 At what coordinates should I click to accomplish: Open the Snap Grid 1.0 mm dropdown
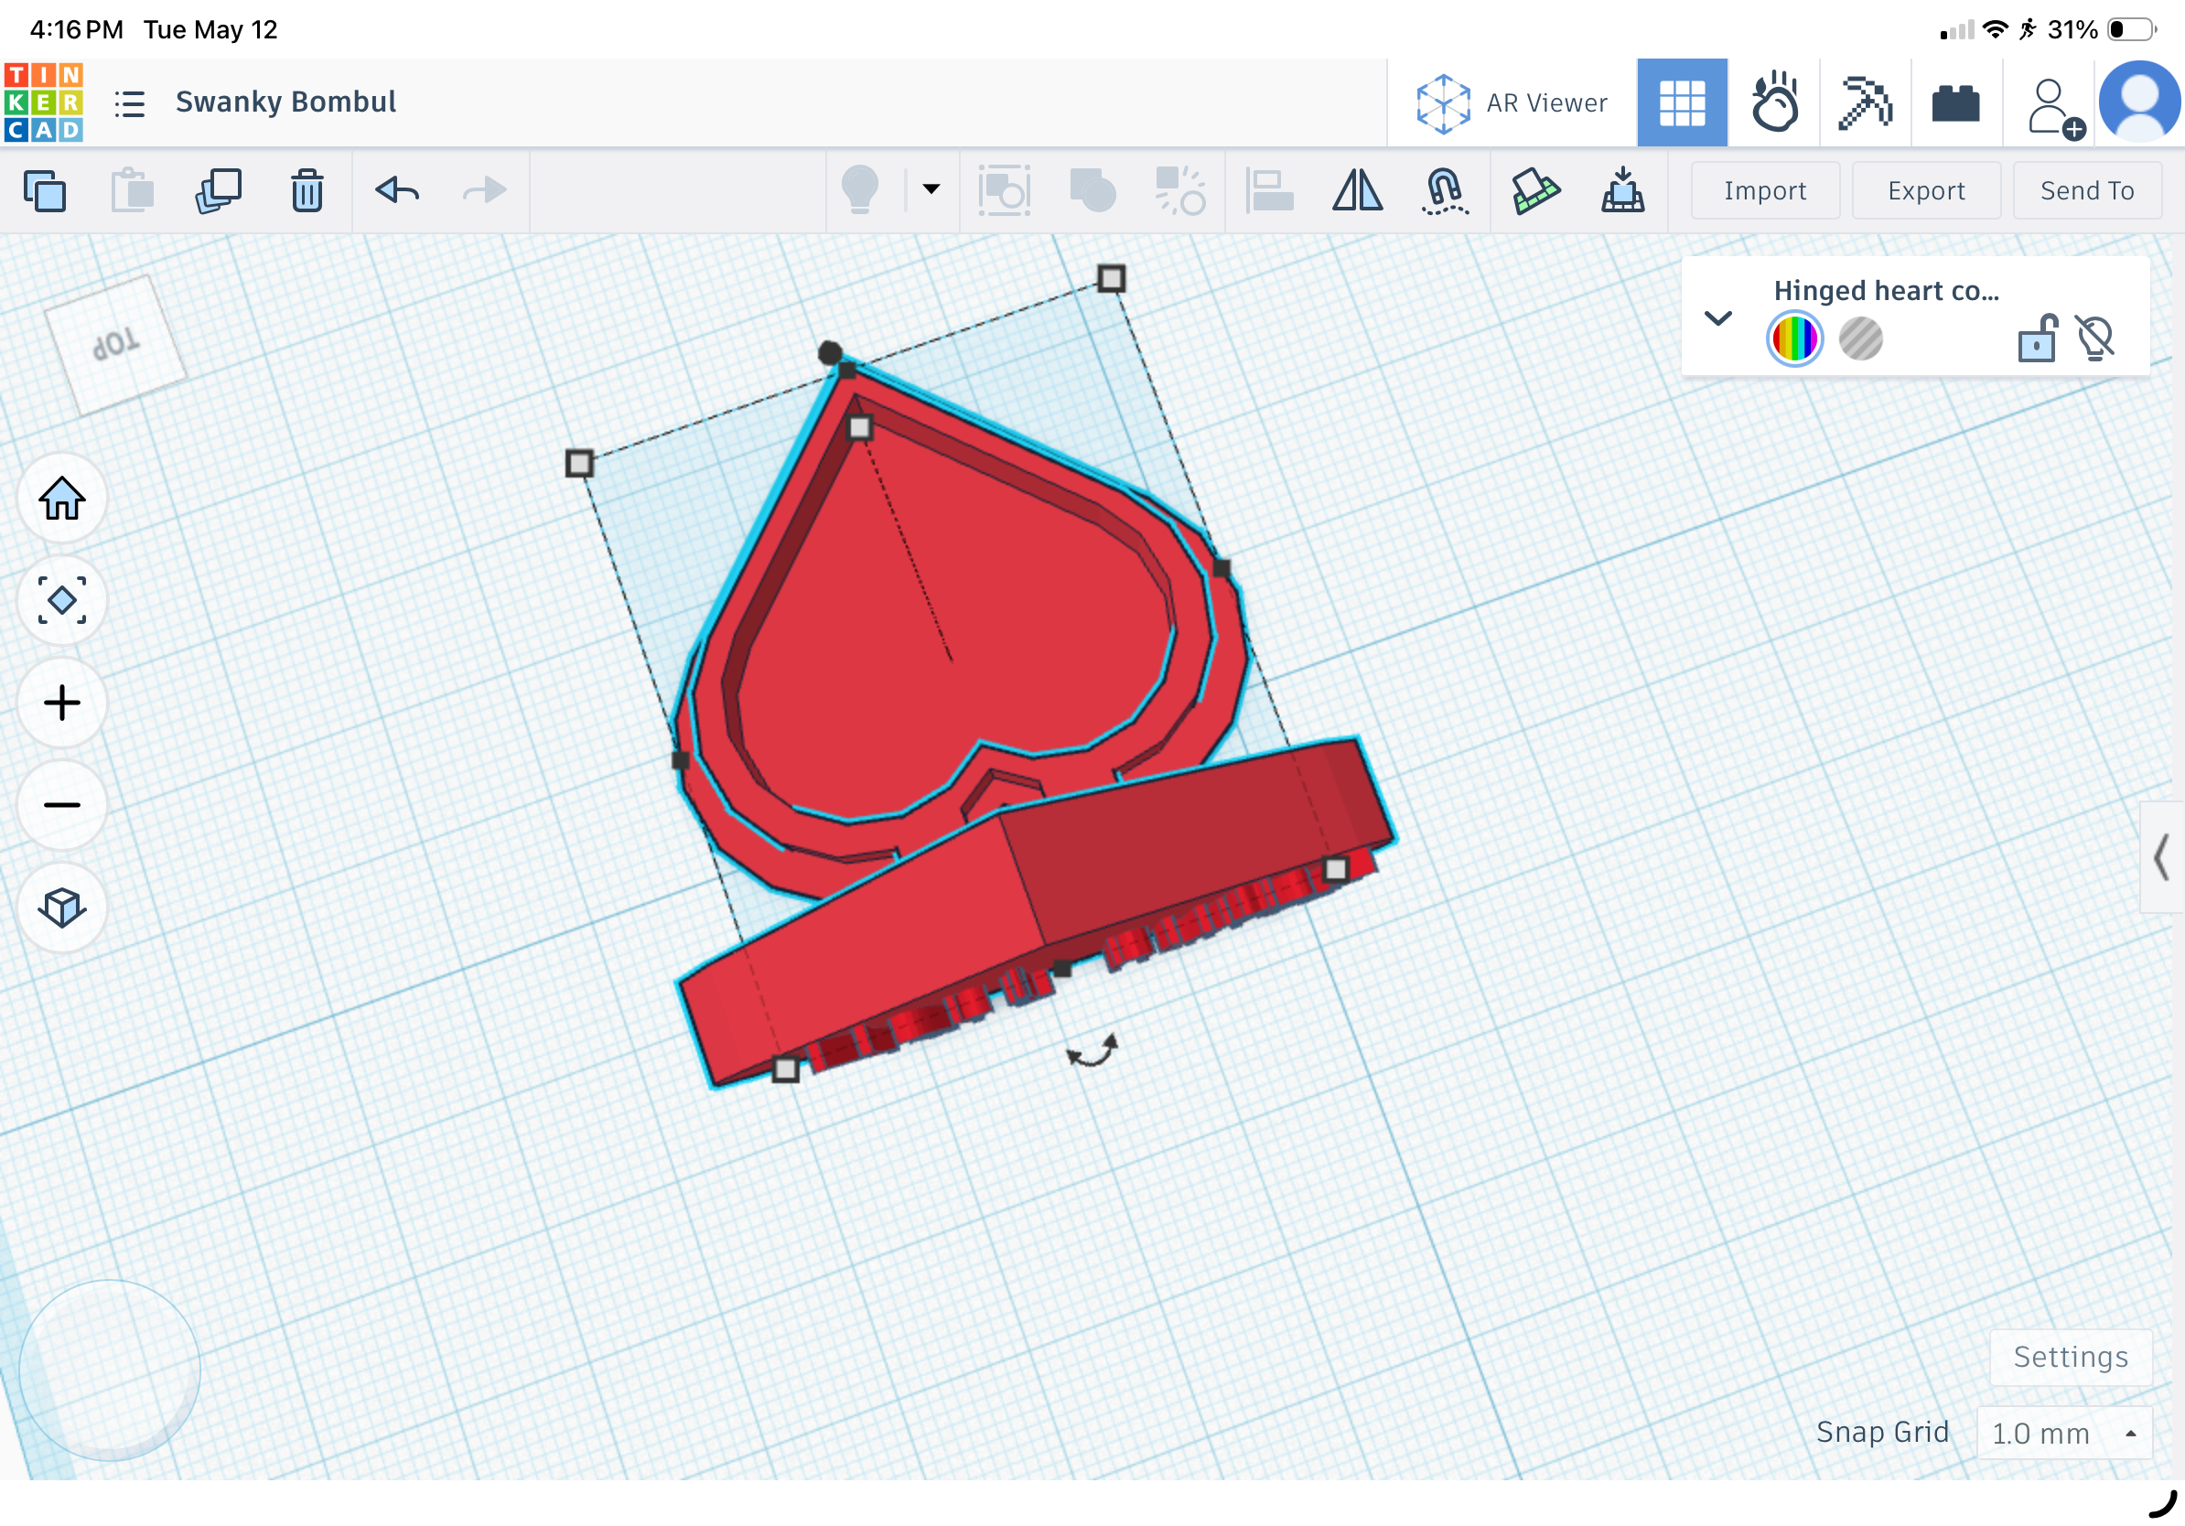pos(2063,1433)
